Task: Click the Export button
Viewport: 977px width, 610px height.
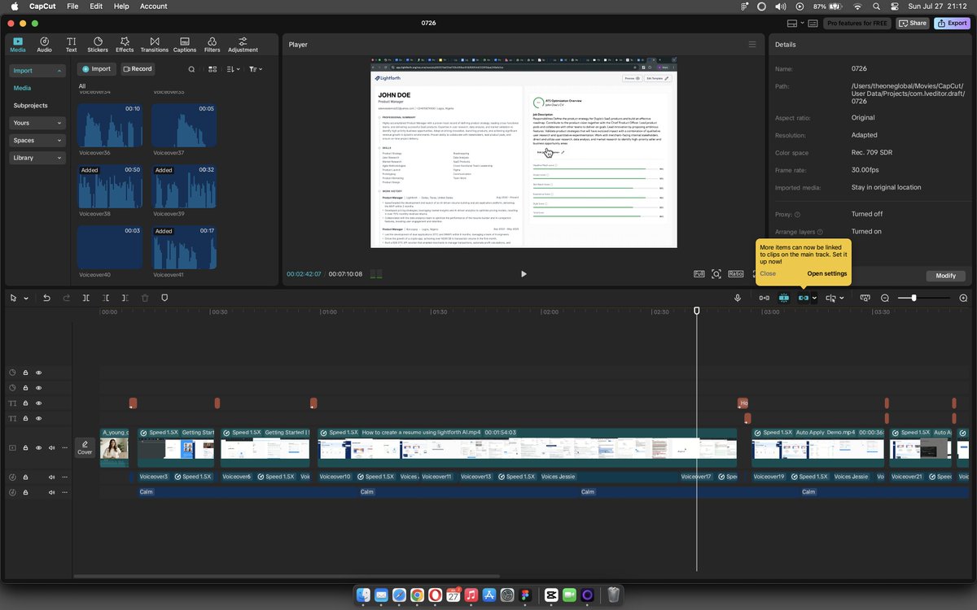Action: [x=952, y=24]
